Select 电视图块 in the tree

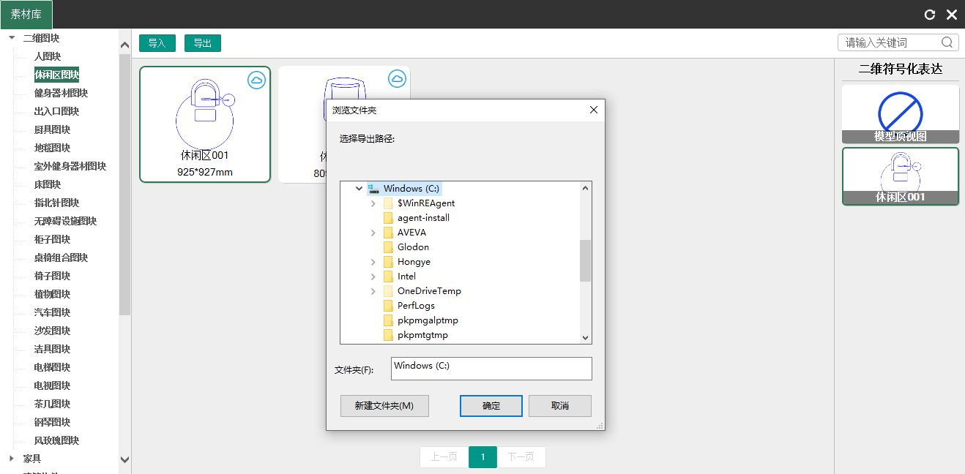(52, 385)
